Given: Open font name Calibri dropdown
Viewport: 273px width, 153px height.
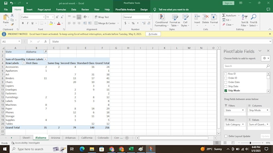Looking at the screenshot, I should click(x=44, y=17).
